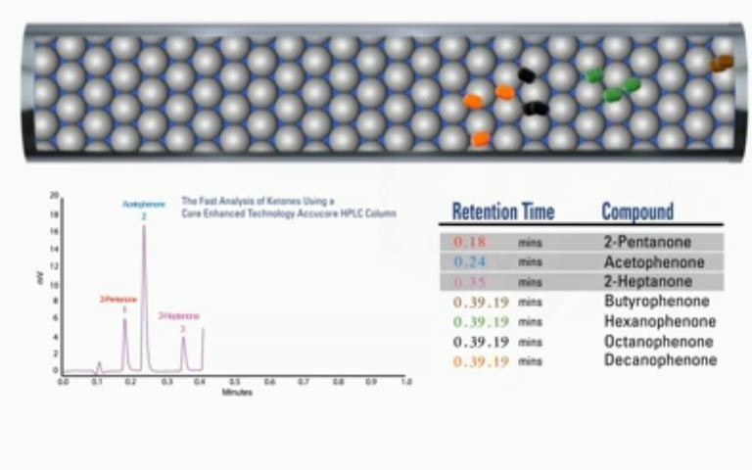The width and height of the screenshot is (752, 470).
Task: Select the 2-Heptanone compound name in the table
Action: [x=647, y=282]
